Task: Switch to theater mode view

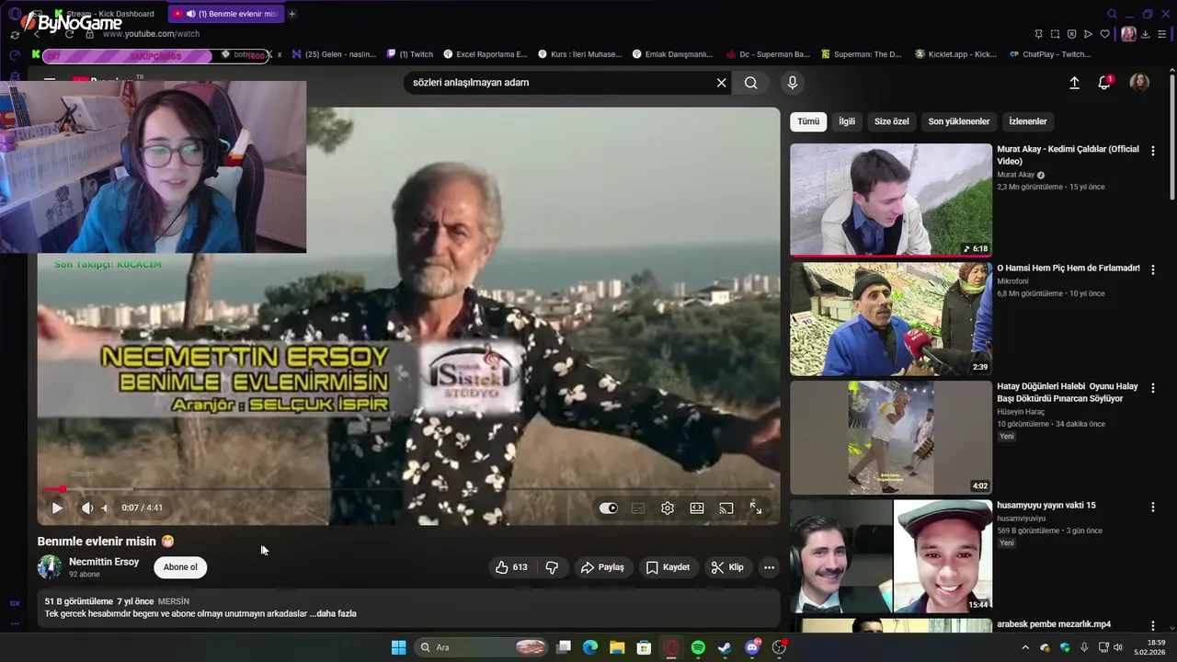Action: pyautogui.click(x=697, y=508)
